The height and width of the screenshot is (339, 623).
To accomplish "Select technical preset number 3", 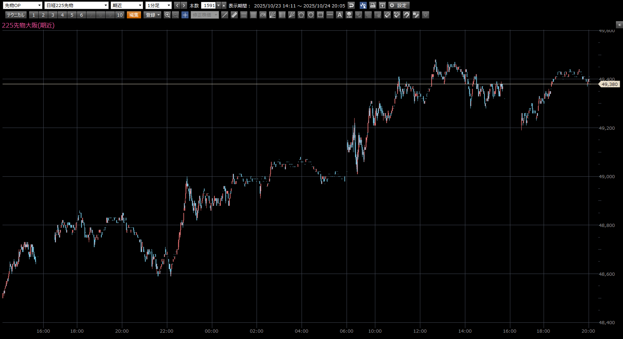I will 53,15.
